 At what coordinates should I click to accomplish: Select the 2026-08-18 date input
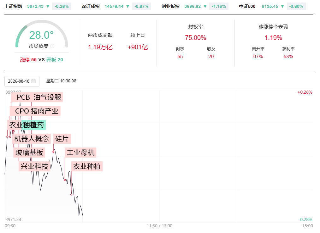(22, 81)
